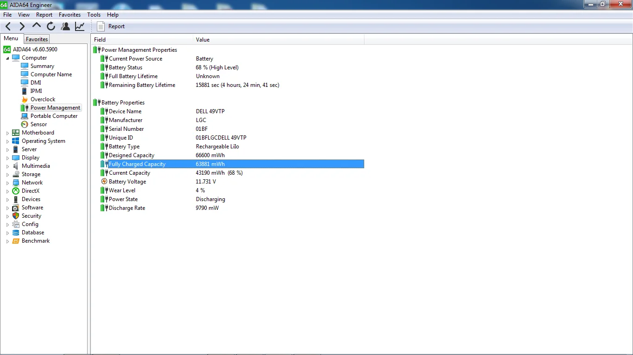Expand the Motherboard tree node
This screenshot has width=633, height=355.
tap(7, 133)
